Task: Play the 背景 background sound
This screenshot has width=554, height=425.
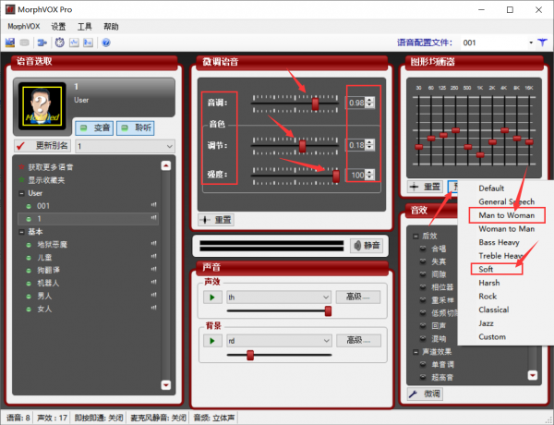Action: (x=212, y=341)
